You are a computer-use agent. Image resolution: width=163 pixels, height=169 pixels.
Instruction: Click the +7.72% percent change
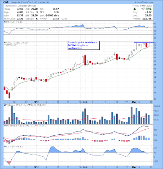click(x=147, y=9)
